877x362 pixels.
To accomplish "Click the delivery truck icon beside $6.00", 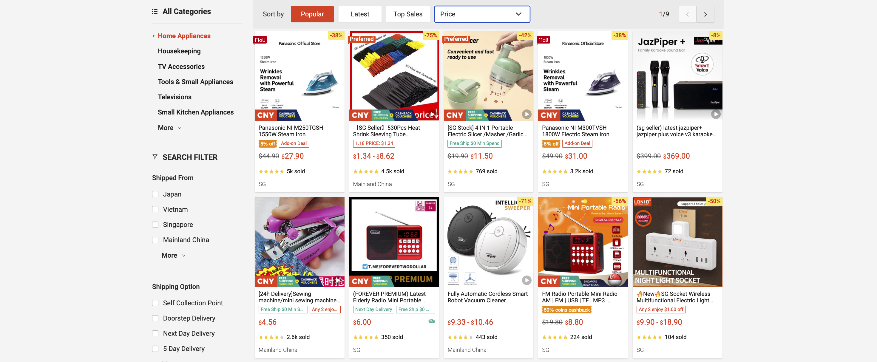I will coord(431,321).
